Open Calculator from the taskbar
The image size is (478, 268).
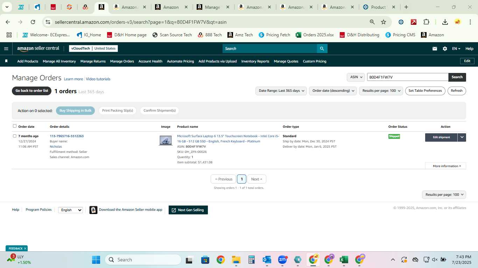(x=251, y=260)
